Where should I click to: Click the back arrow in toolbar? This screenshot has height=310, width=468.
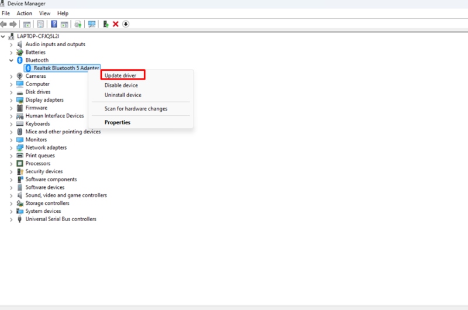click(x=4, y=24)
